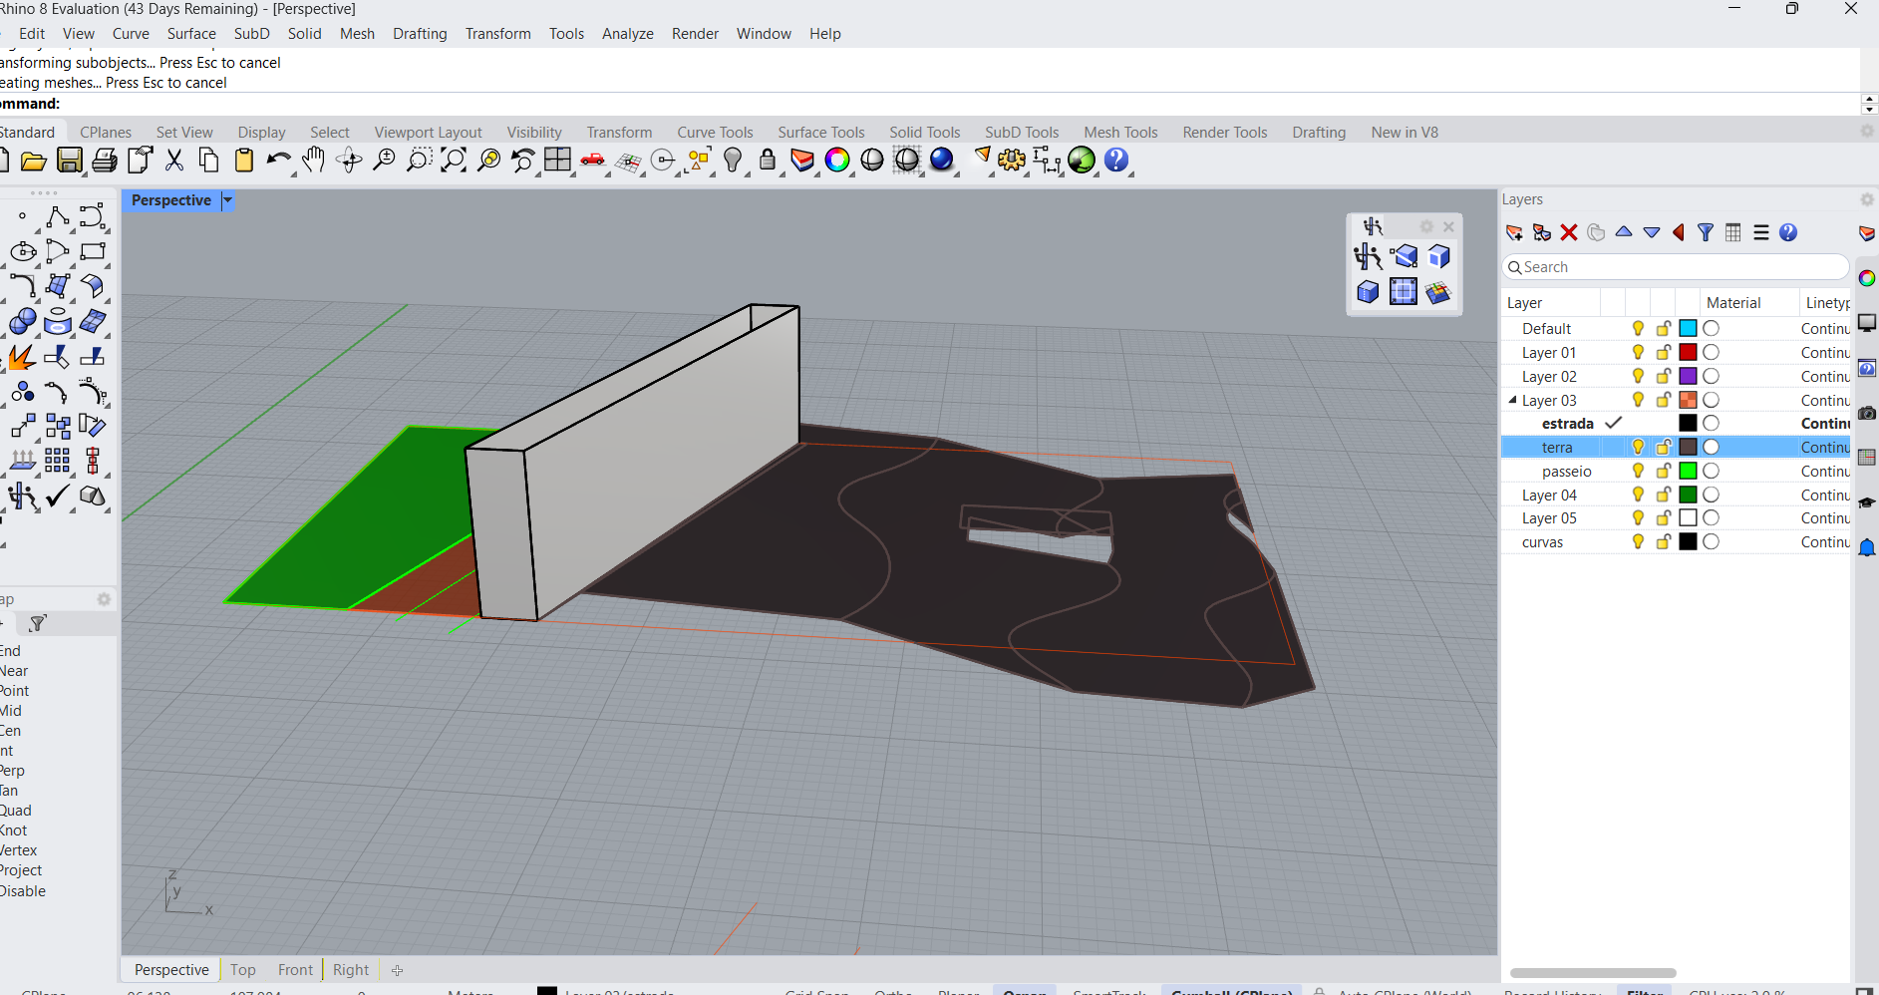Click the Zoom Extents icon
Image resolution: width=1879 pixels, height=995 pixels.
click(x=454, y=161)
